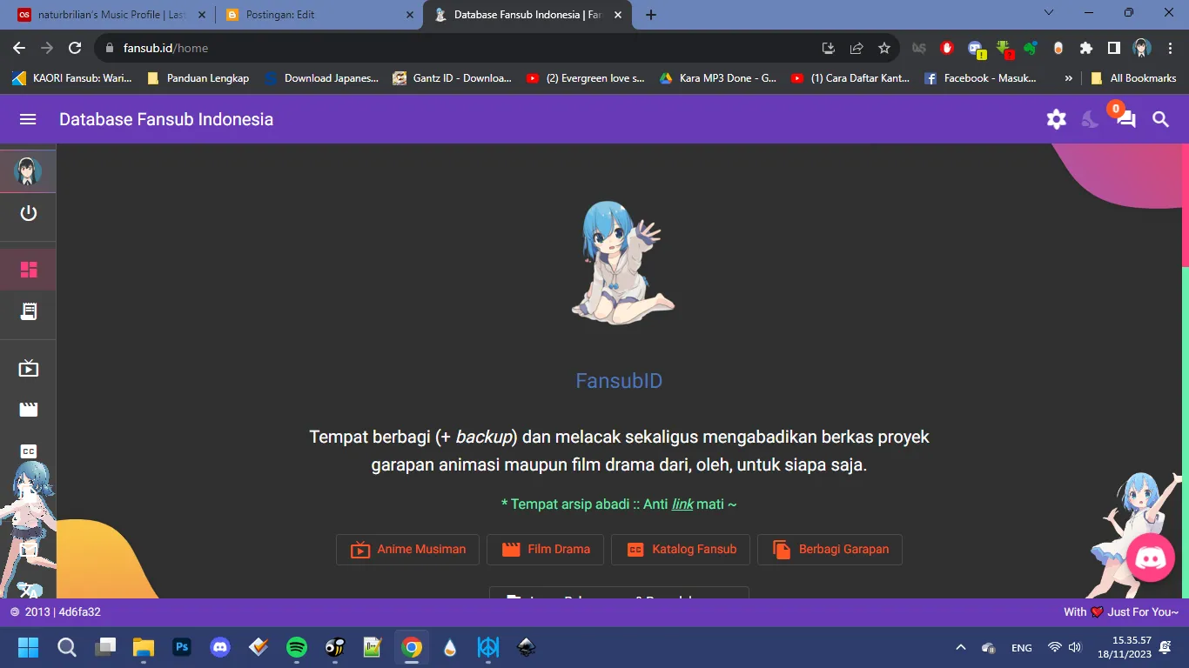The width and height of the screenshot is (1189, 668).
Task: Open the news receipt icon in the sidebar
Action: pyautogui.click(x=29, y=311)
